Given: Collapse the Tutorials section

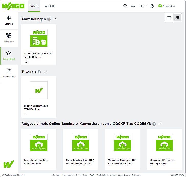Looking at the screenshot, I should 46,71.
